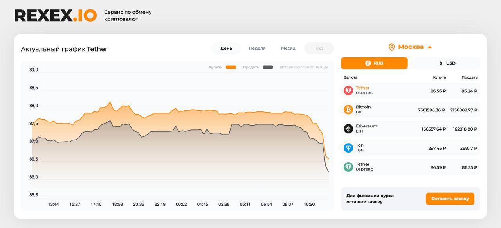Image resolution: width=501 pixels, height=228 pixels.
Task: Click Tether buy price 86.56 ₽
Action: [x=438, y=91]
